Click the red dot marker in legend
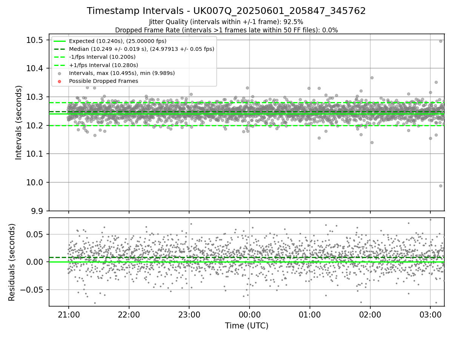The image size is (453, 339). coord(59,81)
